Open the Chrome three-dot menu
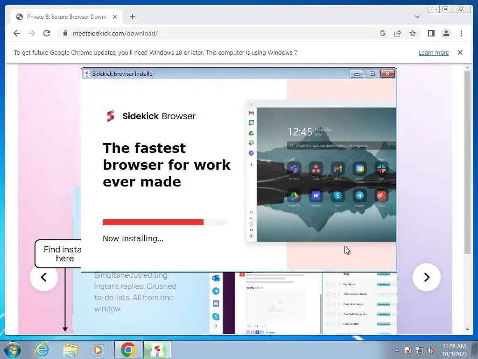Image resolution: width=478 pixels, height=359 pixels. pyautogui.click(x=461, y=33)
